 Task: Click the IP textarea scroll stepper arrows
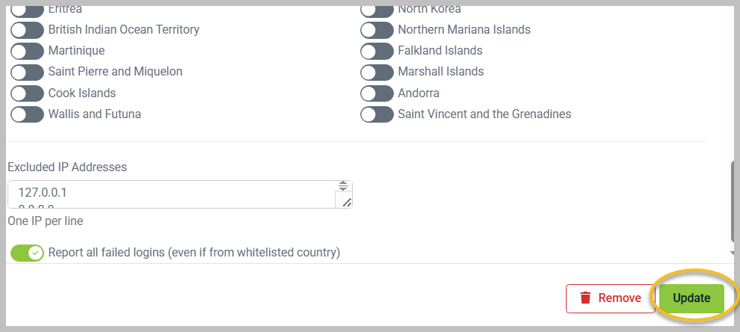pos(343,186)
